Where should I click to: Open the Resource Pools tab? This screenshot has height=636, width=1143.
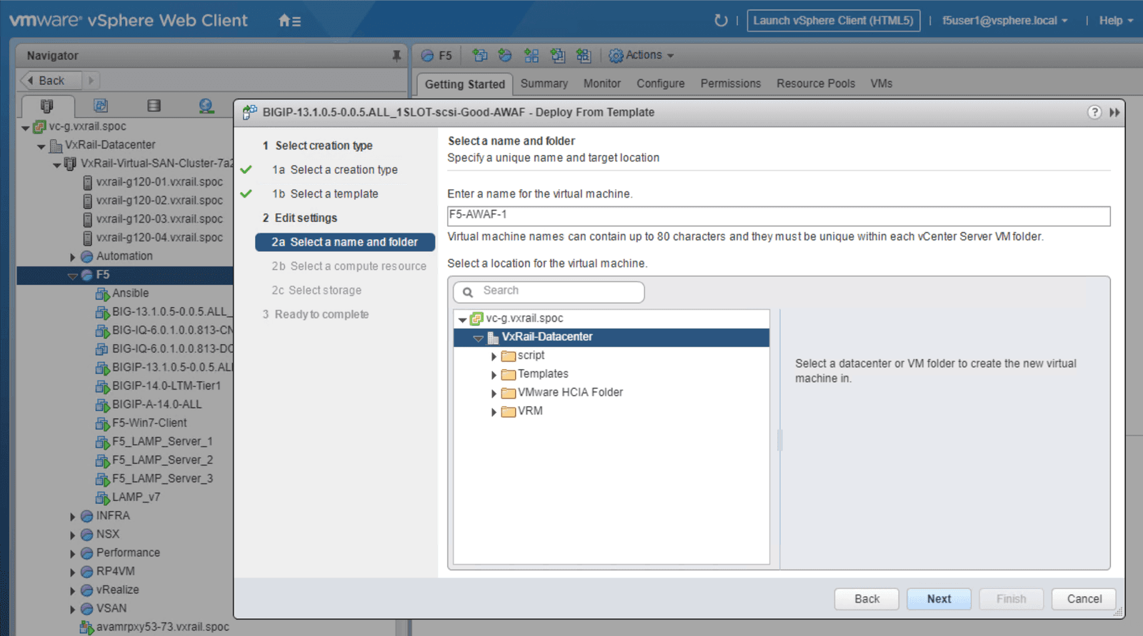tap(815, 84)
